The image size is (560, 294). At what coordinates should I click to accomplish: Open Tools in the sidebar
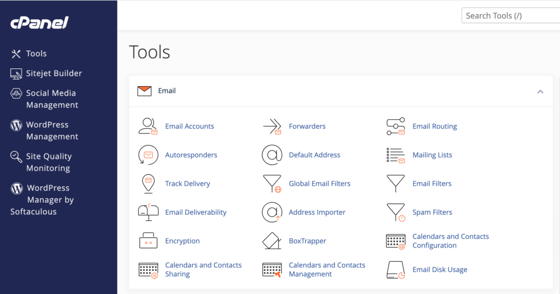pos(36,54)
